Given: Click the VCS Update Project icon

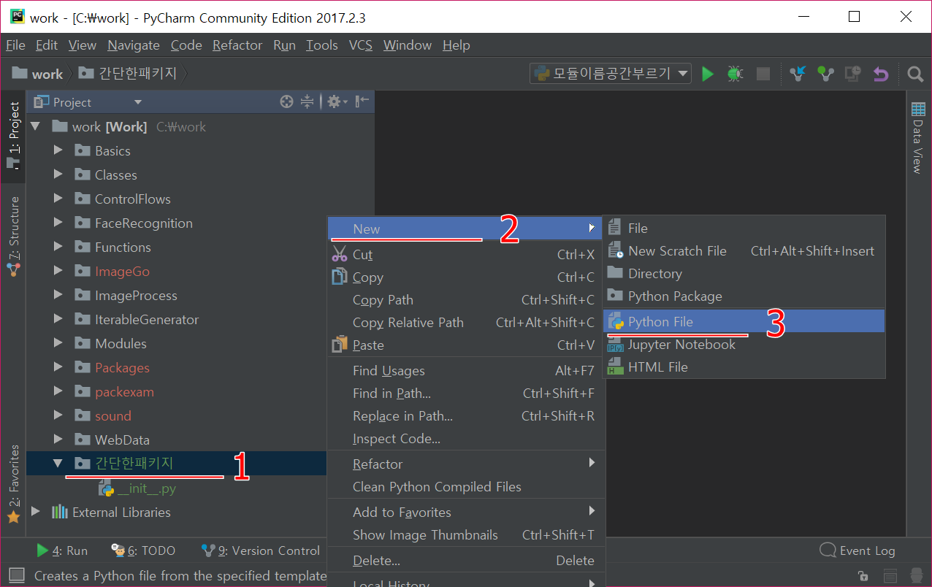Looking at the screenshot, I should pos(798,74).
